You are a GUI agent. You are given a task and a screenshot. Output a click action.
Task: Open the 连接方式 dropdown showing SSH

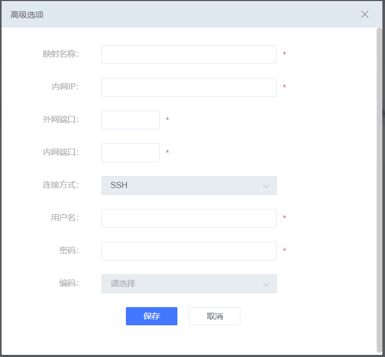tap(189, 186)
